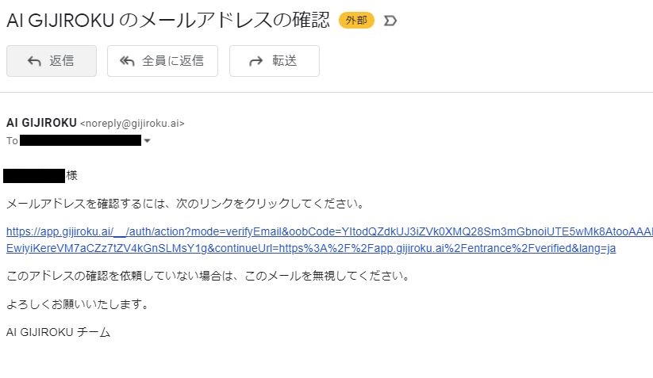Toggle the importance marker beside 外部
The width and height of the screenshot is (653, 378).
tap(390, 21)
